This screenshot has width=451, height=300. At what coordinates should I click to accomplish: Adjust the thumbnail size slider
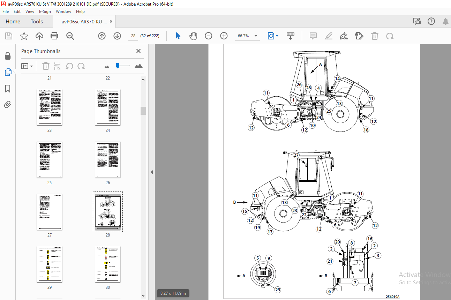pyautogui.click(x=118, y=65)
